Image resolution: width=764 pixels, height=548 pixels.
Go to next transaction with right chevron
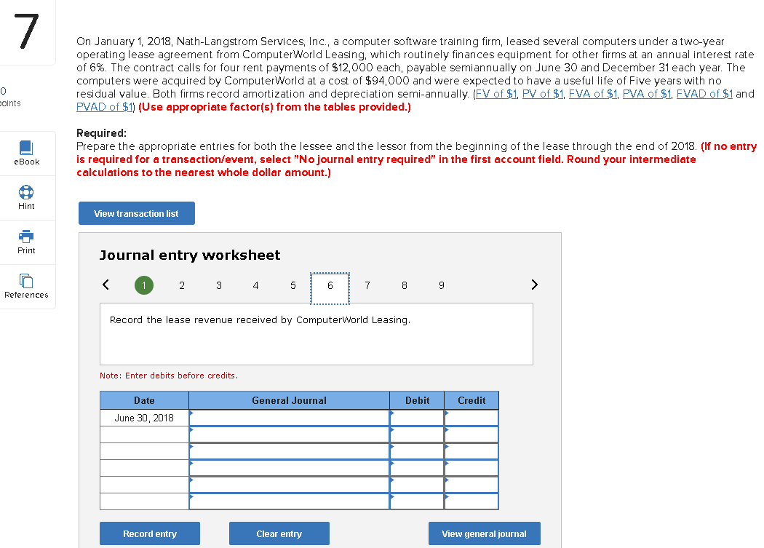(x=535, y=285)
